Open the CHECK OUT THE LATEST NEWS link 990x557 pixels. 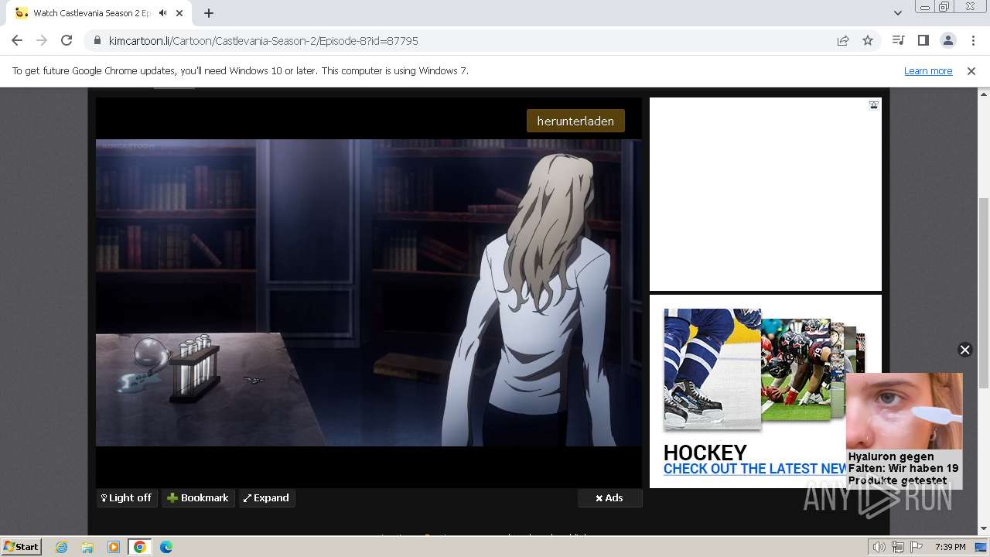pyautogui.click(x=756, y=469)
